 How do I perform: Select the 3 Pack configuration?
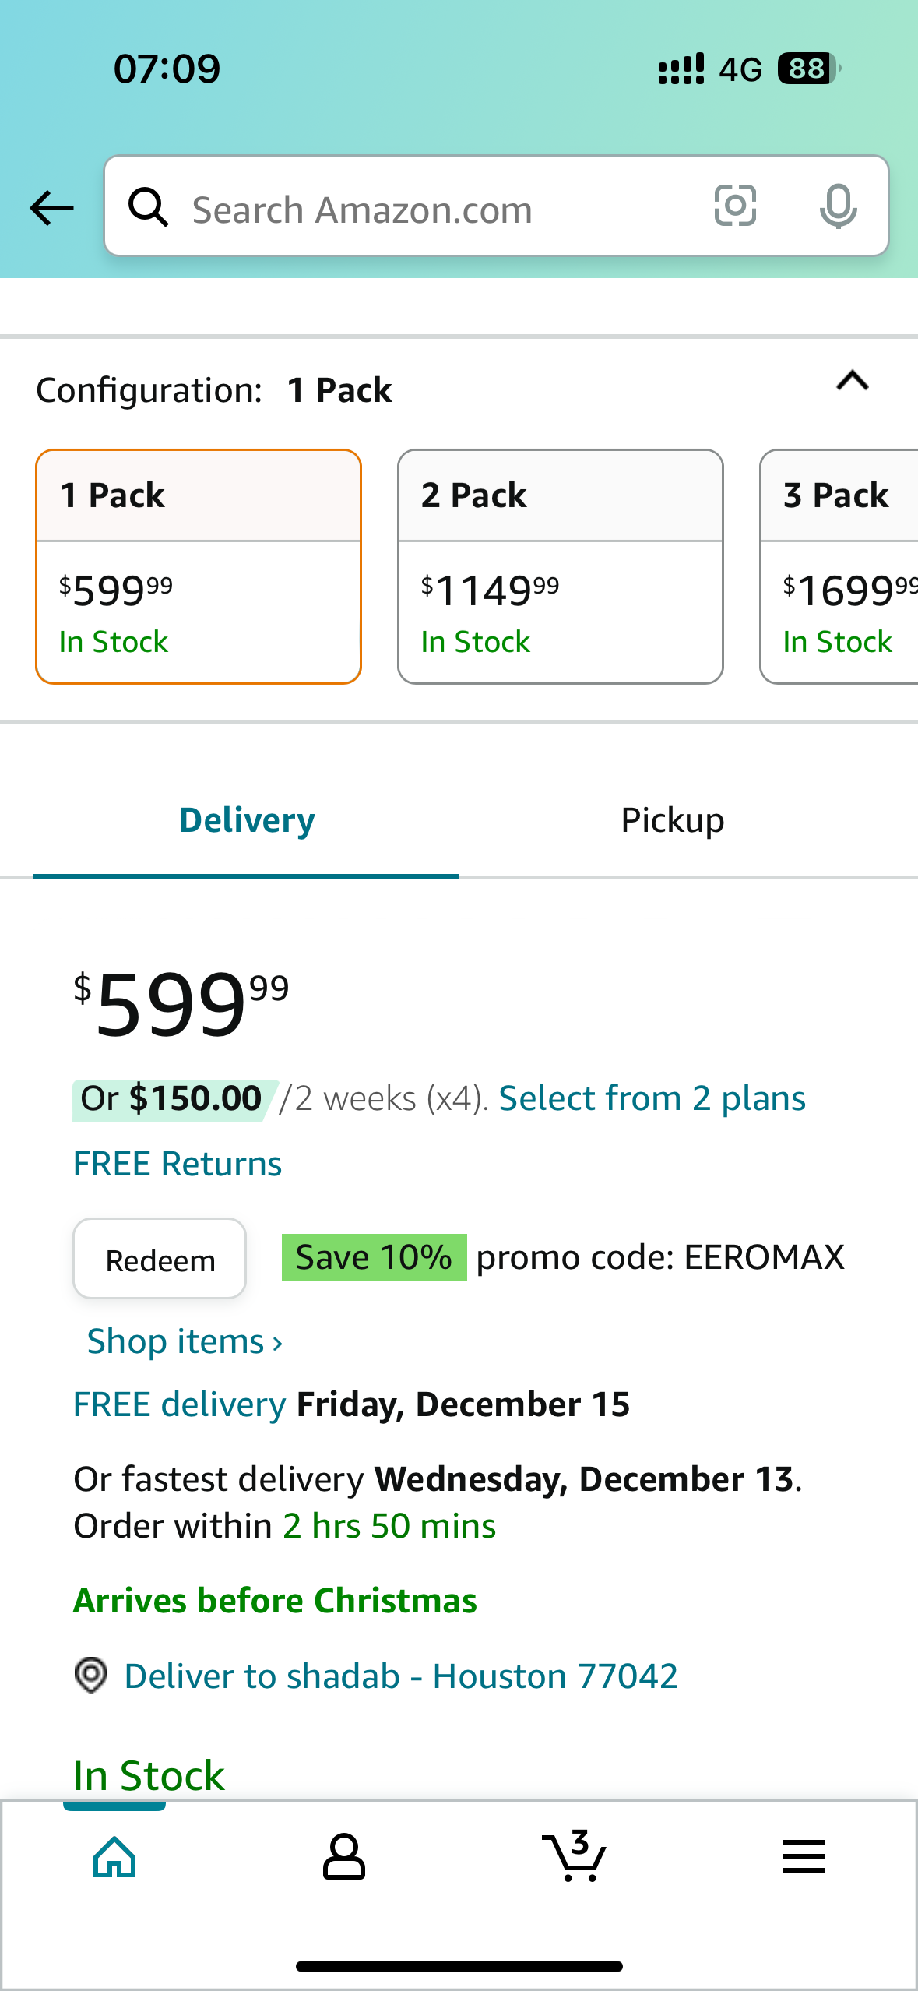839,566
